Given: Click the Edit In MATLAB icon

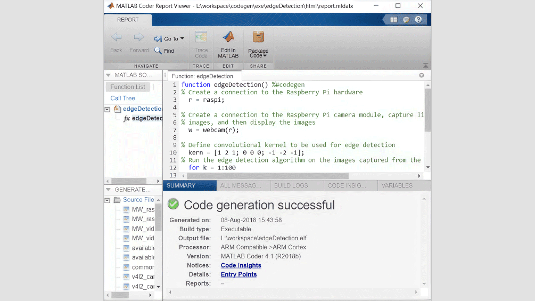Looking at the screenshot, I should point(228,37).
